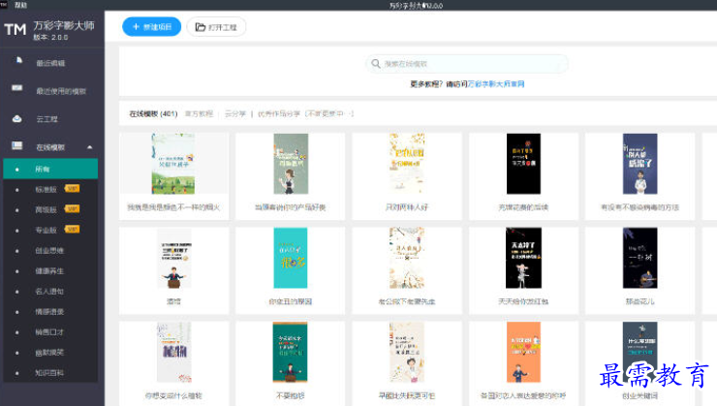Click the magnifier icon in the search box
Screen dimensions: 717x406
[x=376, y=64]
